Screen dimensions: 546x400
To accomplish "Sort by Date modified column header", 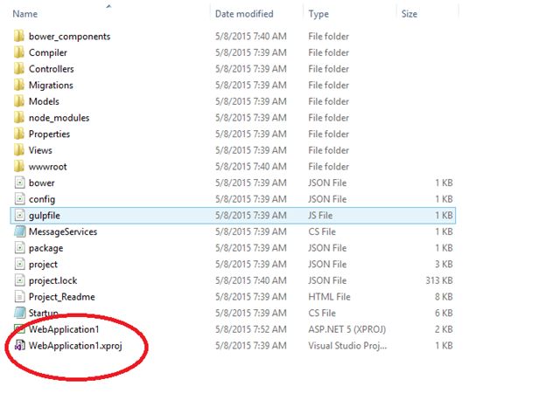I will point(244,14).
